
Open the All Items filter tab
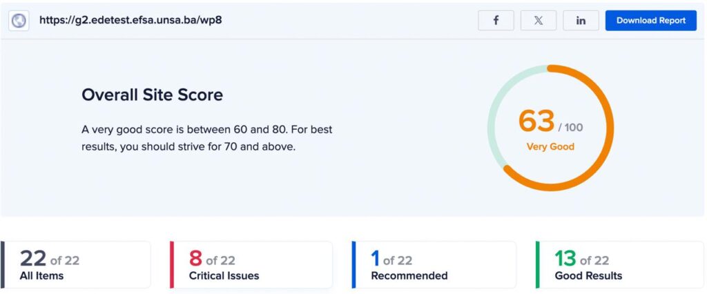pos(76,265)
